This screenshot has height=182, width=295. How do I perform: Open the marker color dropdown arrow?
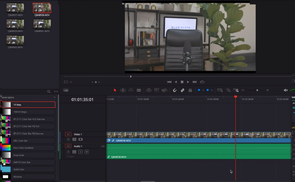pos(212,90)
